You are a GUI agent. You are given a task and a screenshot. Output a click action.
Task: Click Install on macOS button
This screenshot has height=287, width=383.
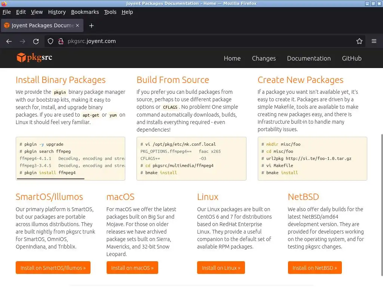(x=132, y=268)
